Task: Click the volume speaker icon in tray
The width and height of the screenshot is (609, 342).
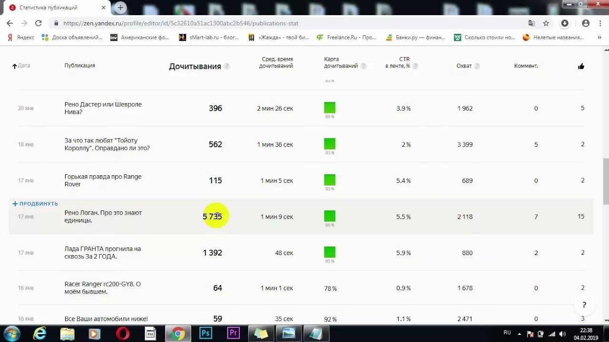Action: point(563,333)
